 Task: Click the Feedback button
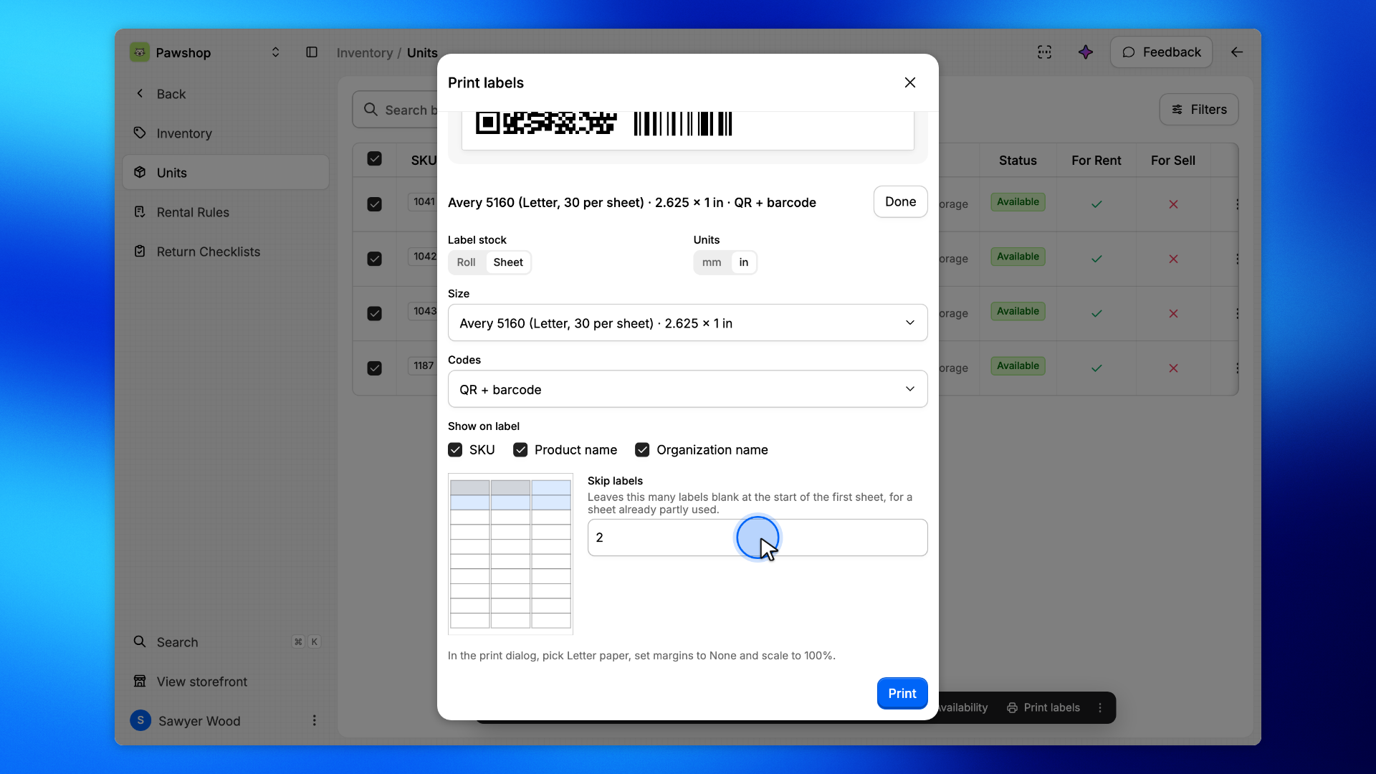tap(1161, 52)
